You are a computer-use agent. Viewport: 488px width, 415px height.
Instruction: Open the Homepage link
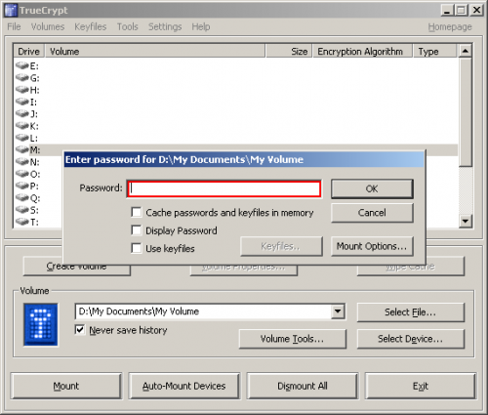click(450, 26)
